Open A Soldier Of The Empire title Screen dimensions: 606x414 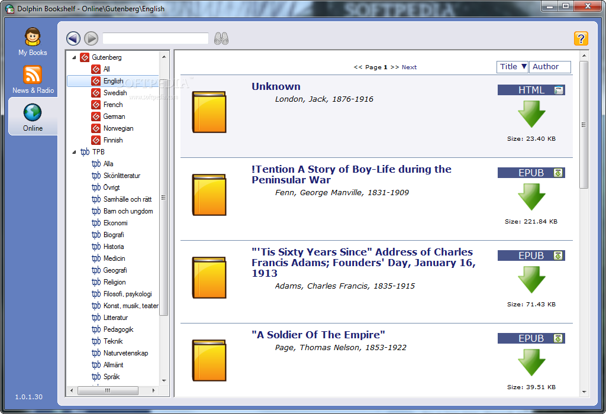(x=318, y=335)
